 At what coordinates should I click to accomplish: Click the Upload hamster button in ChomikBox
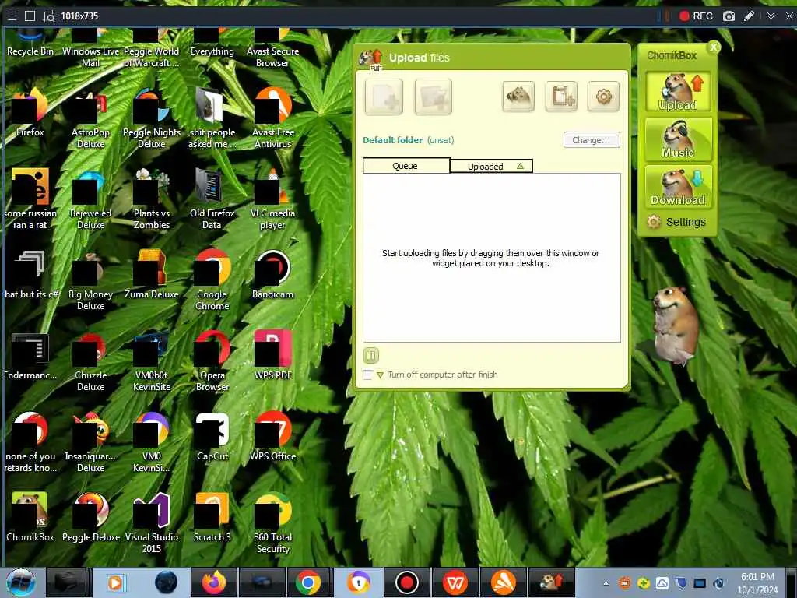click(678, 92)
